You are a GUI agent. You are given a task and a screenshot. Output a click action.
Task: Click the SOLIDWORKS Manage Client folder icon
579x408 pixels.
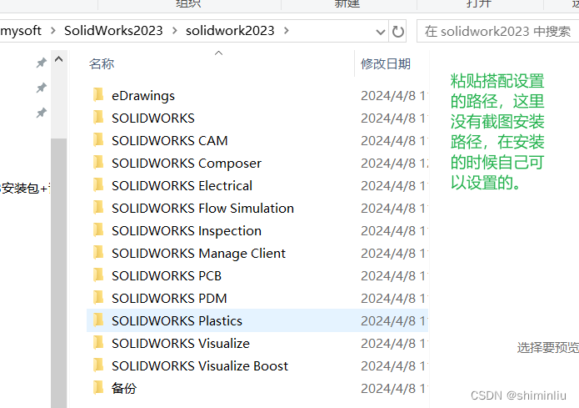click(98, 253)
